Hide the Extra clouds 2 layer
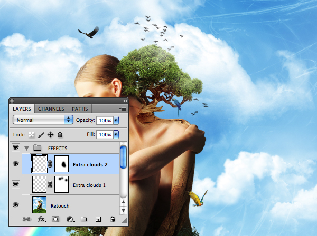This screenshot has width=317, height=236. [x=16, y=163]
